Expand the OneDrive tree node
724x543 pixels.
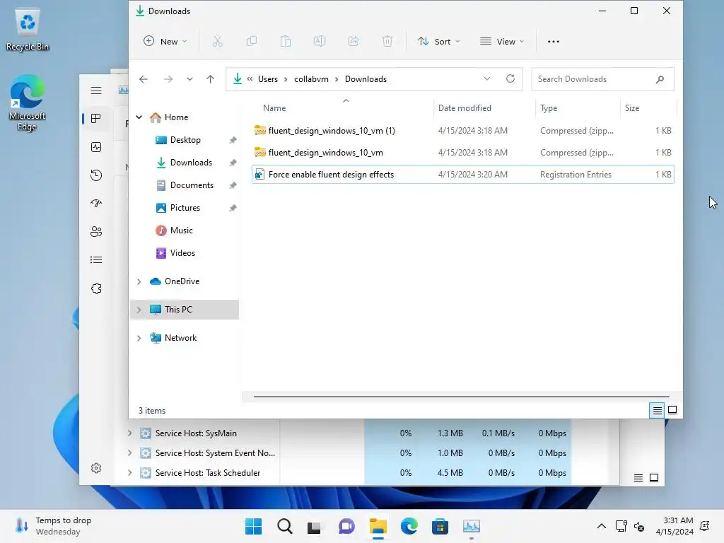[x=139, y=281]
